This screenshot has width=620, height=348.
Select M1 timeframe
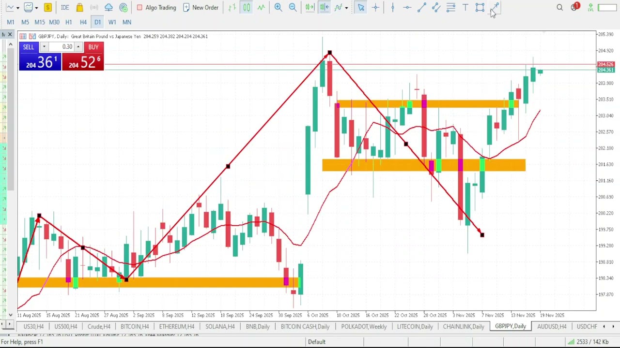click(x=11, y=22)
